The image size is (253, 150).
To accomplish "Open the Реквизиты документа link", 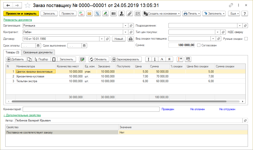I will click(18, 20).
